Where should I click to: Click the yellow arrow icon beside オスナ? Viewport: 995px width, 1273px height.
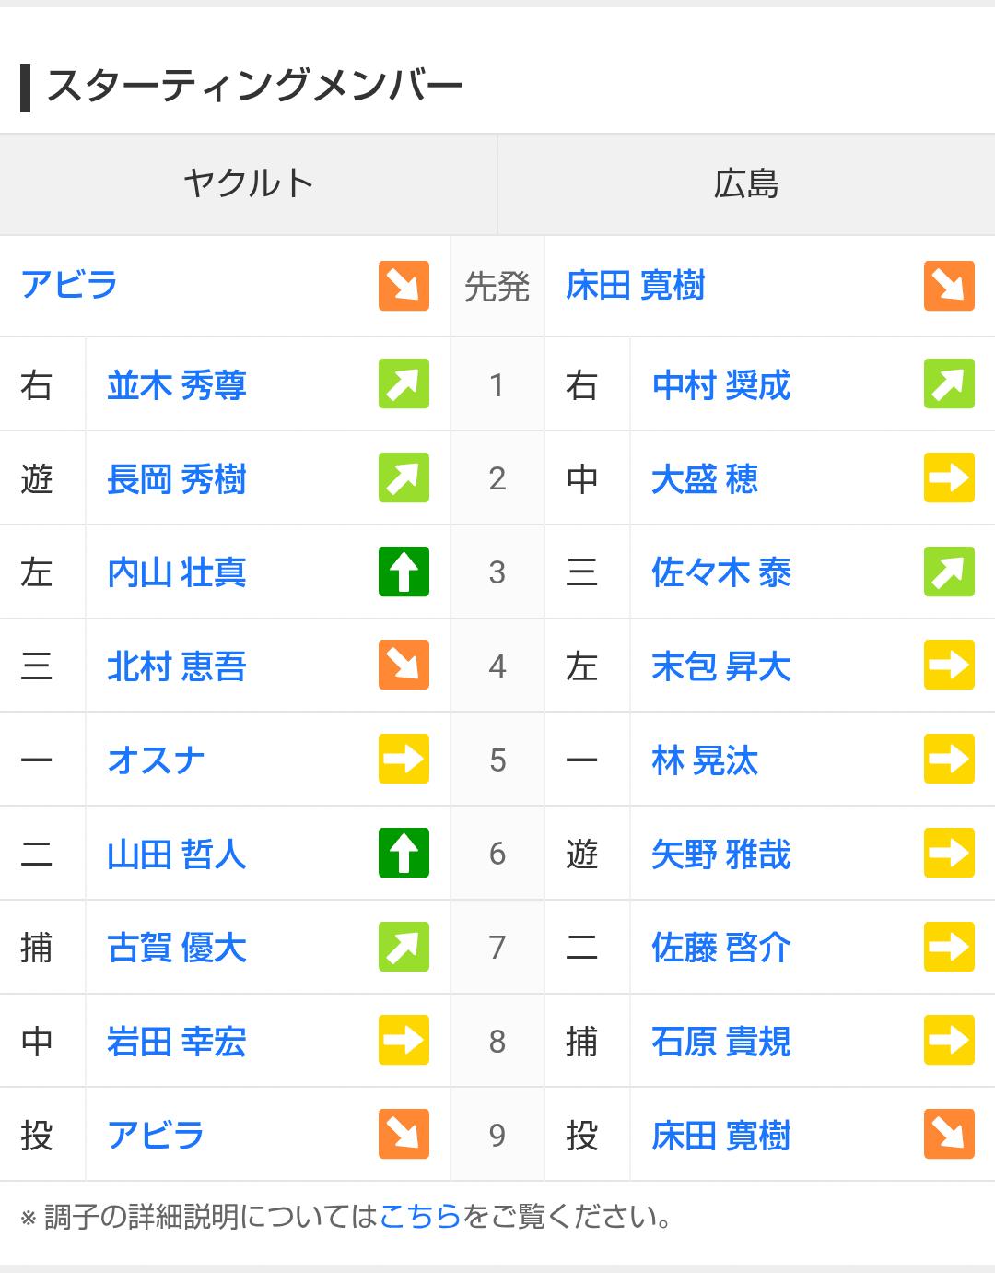coord(404,760)
